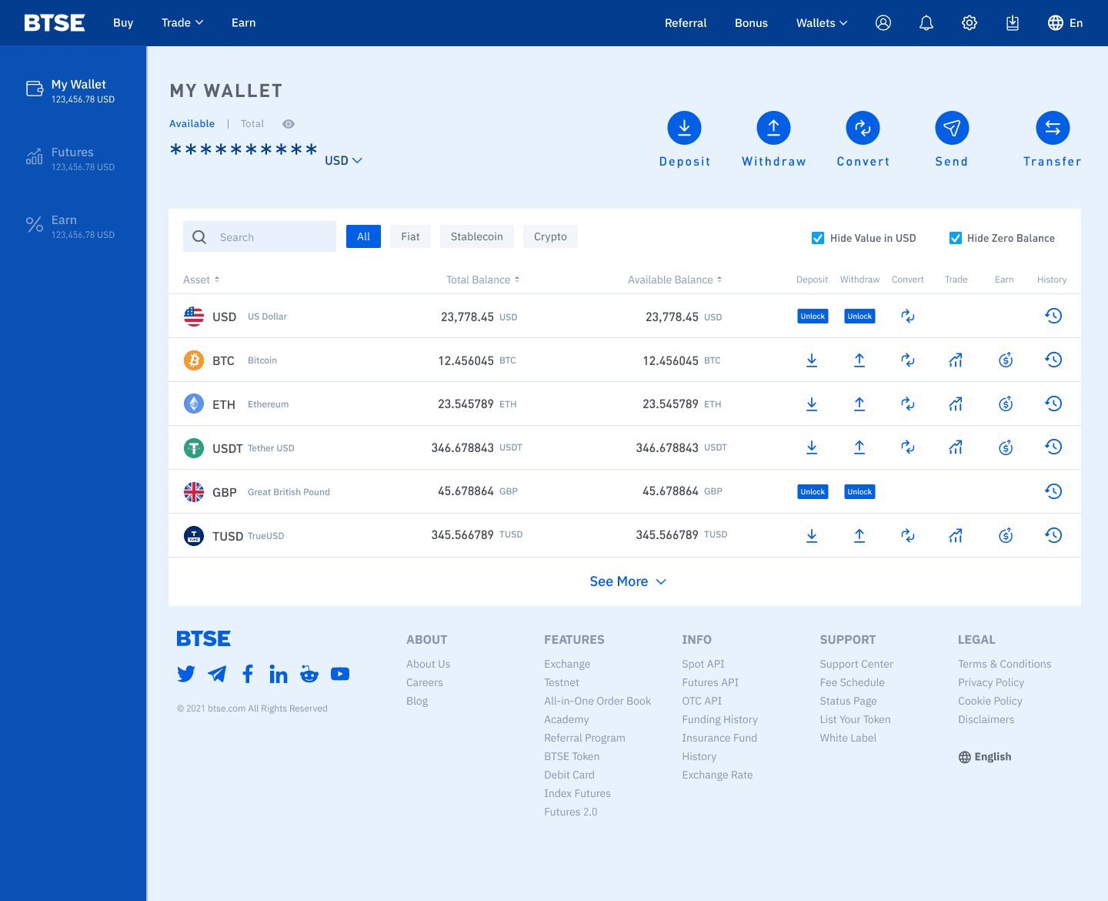The image size is (1108, 901).
Task: Expand the list with See More
Action: point(628,581)
